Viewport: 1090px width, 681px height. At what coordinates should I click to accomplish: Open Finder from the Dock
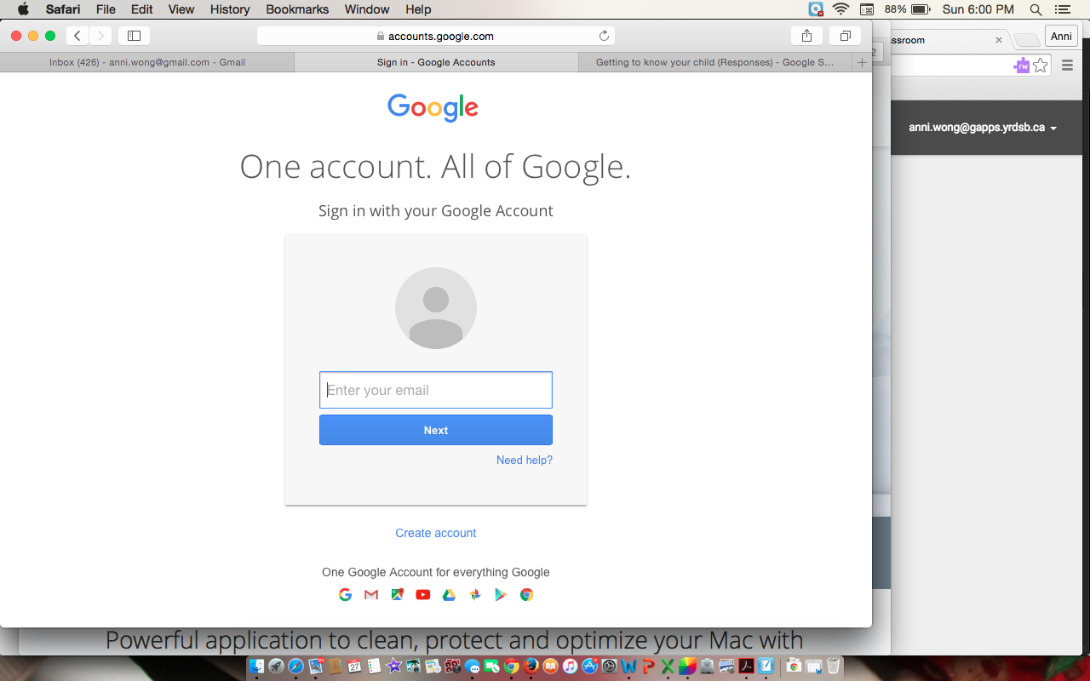point(256,667)
